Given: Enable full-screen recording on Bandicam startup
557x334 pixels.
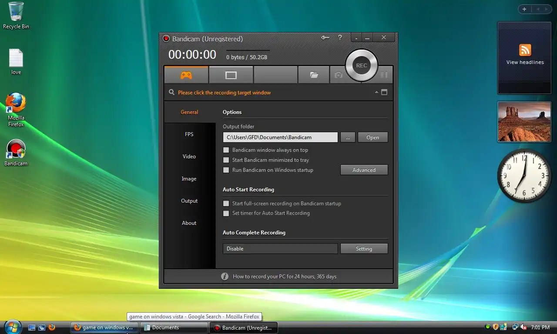Looking at the screenshot, I should (226, 204).
